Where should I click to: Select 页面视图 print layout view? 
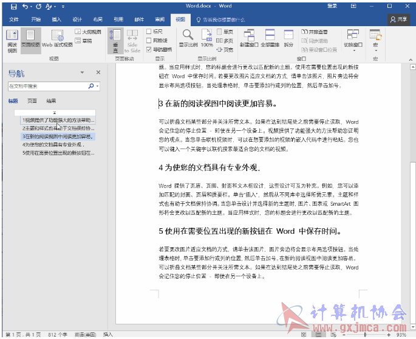coord(30,41)
